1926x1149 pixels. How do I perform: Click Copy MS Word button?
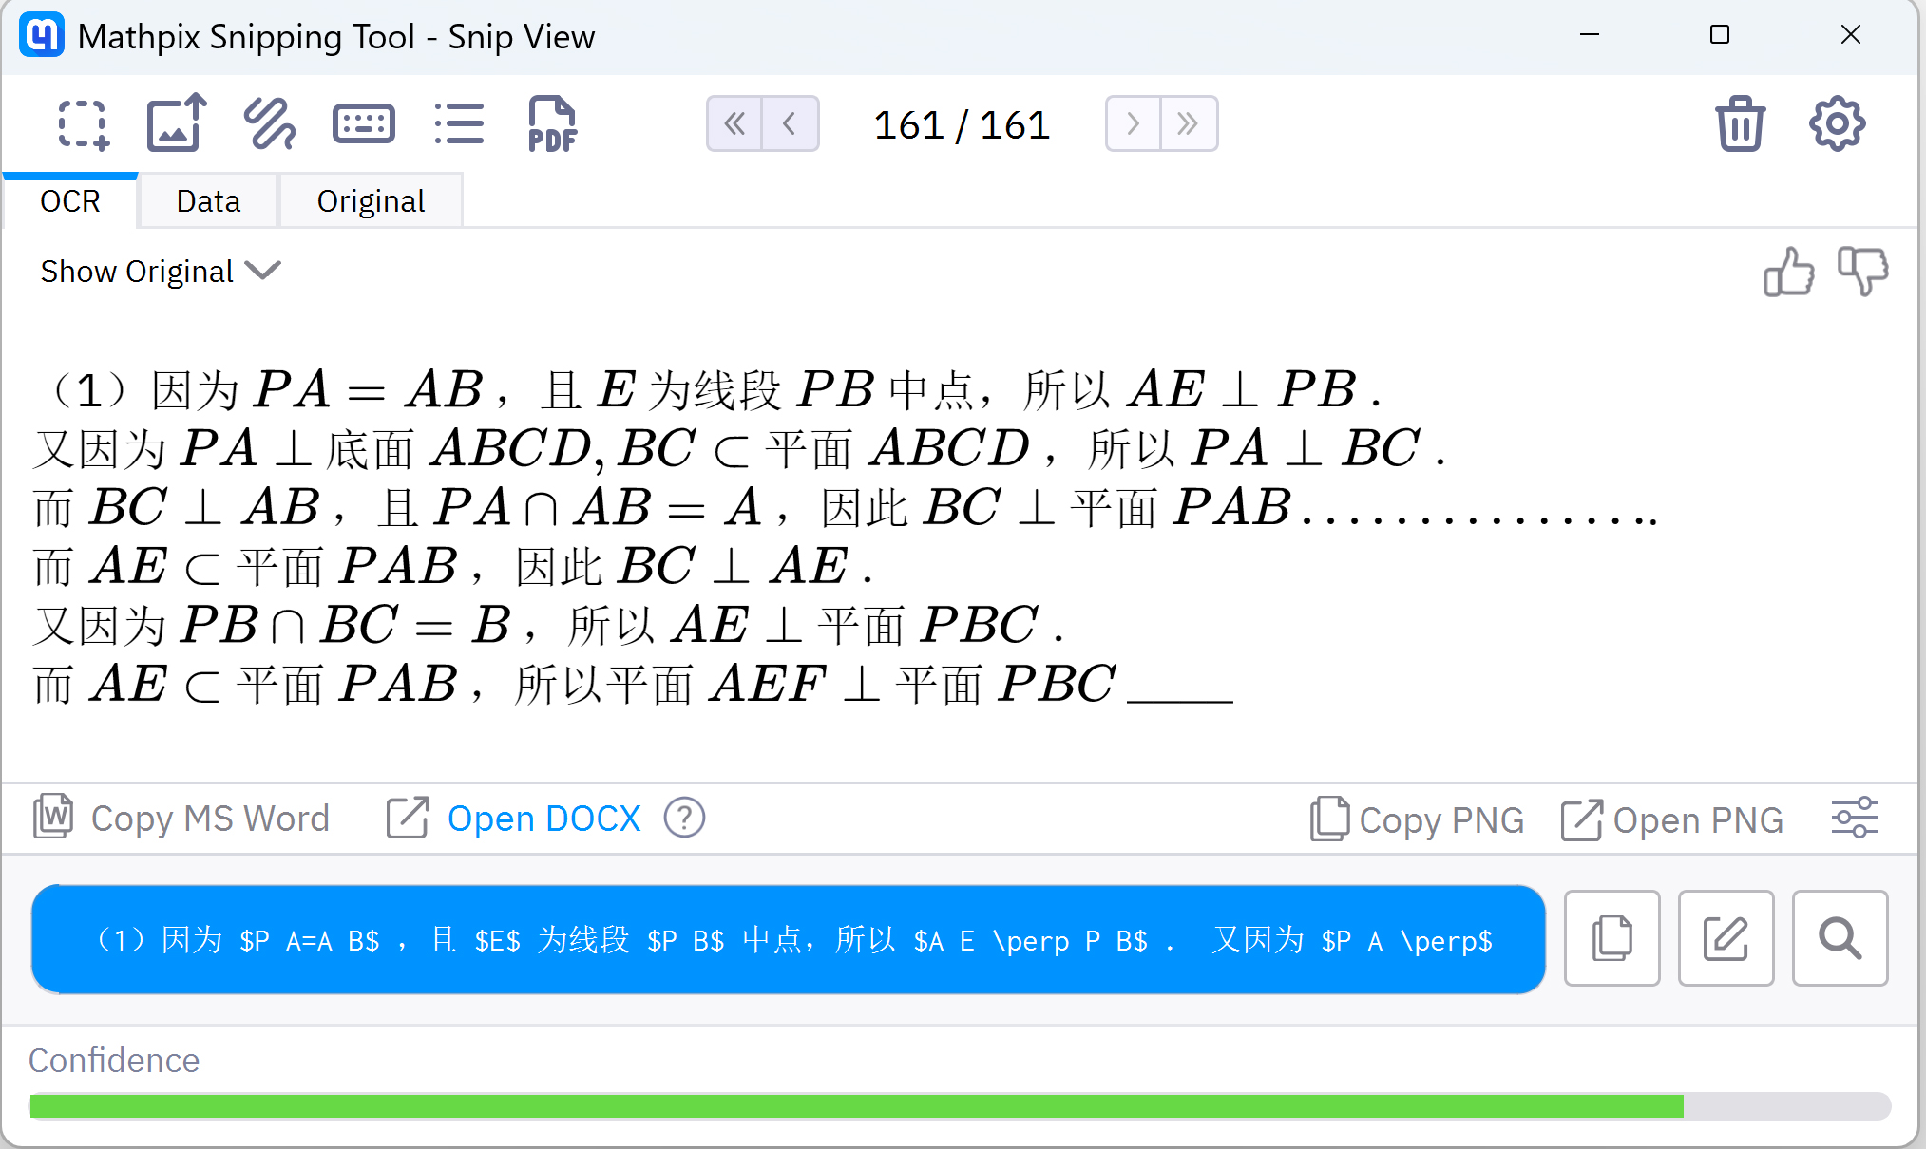pyautogui.click(x=181, y=819)
